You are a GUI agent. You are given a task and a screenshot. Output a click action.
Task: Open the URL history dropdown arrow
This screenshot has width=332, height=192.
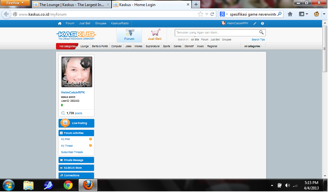(x=207, y=14)
